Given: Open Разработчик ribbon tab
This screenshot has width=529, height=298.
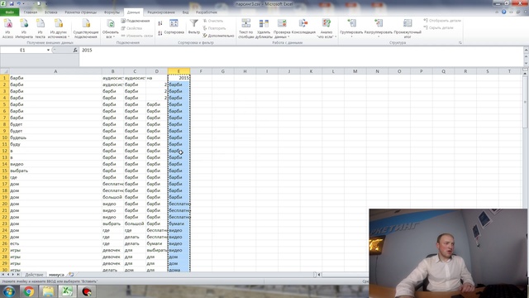Looking at the screenshot, I should pyautogui.click(x=206, y=12).
